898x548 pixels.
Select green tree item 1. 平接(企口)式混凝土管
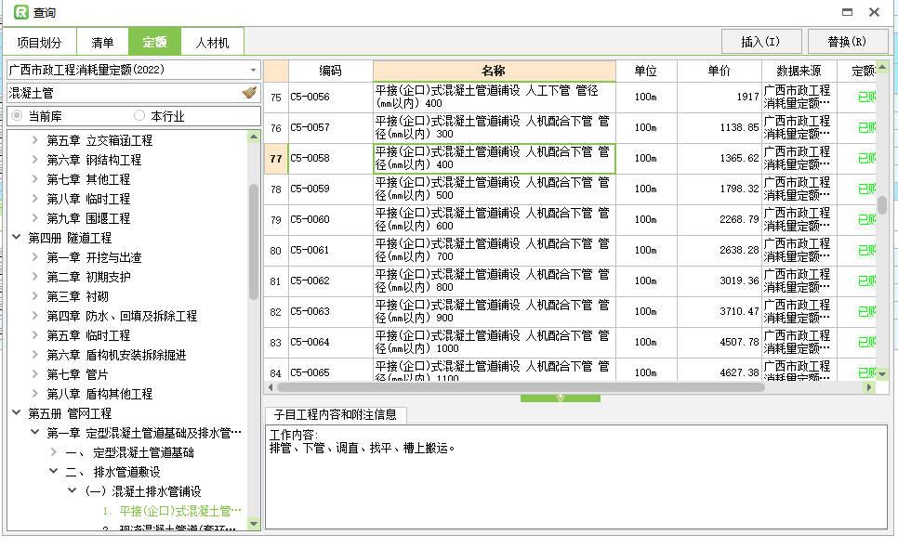point(172,510)
